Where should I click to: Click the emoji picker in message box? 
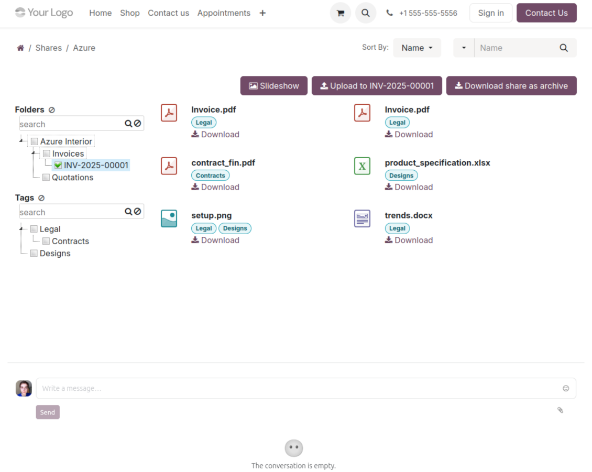point(566,388)
